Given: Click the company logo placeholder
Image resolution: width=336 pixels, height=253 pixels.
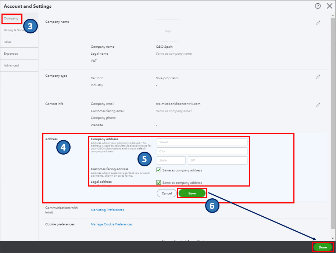Looking at the screenshot, I should 168,30.
